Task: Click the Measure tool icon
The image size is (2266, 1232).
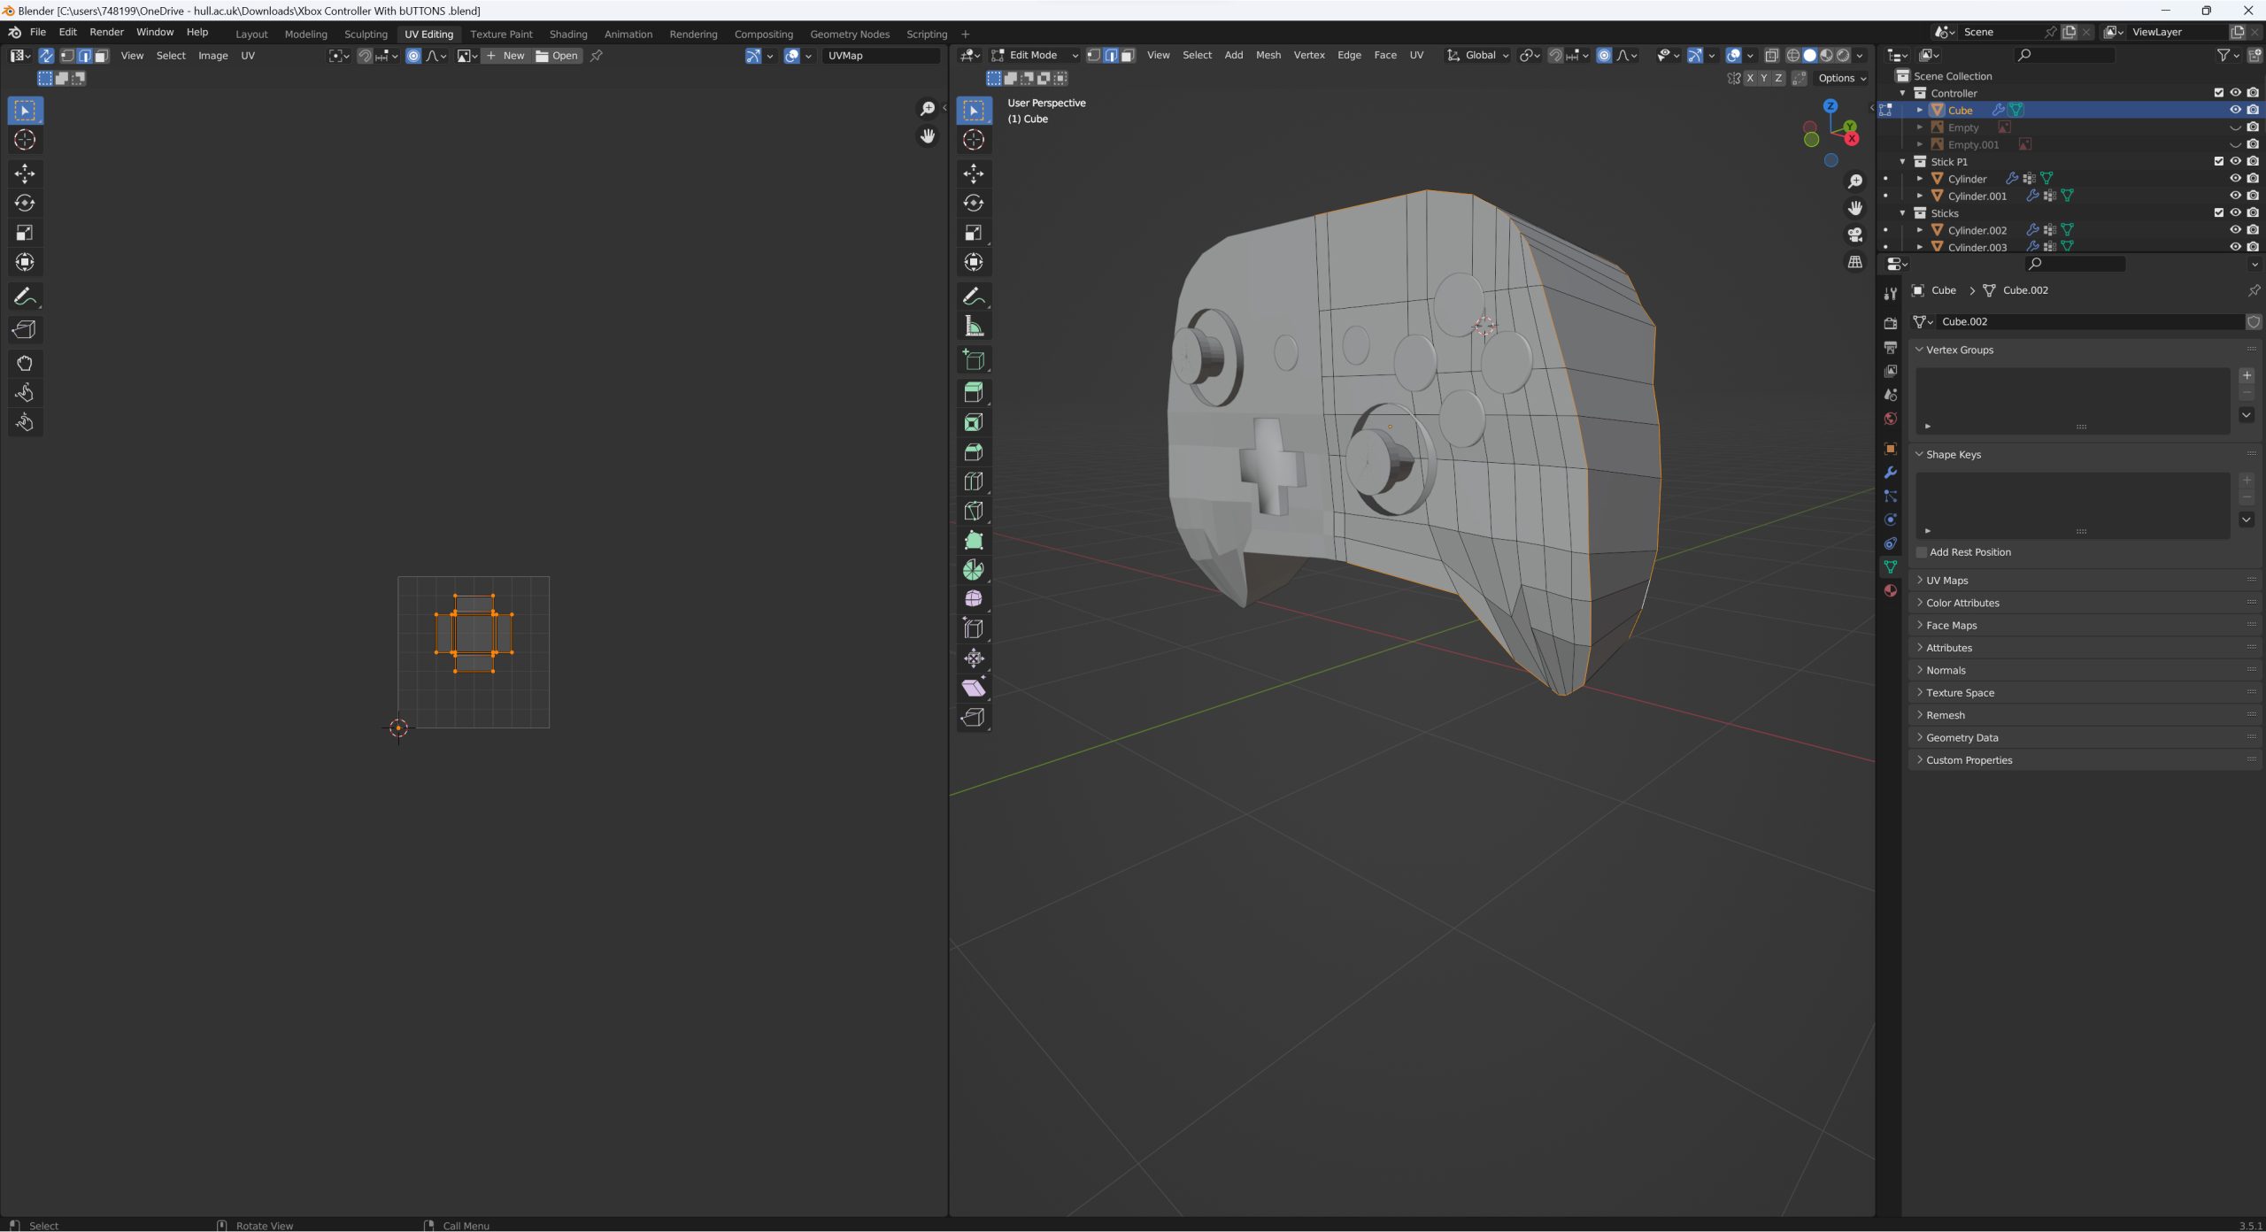Action: (x=973, y=327)
